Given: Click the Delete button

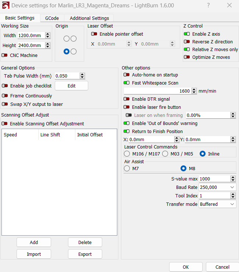Looking at the screenshot, I should pos(85,242).
